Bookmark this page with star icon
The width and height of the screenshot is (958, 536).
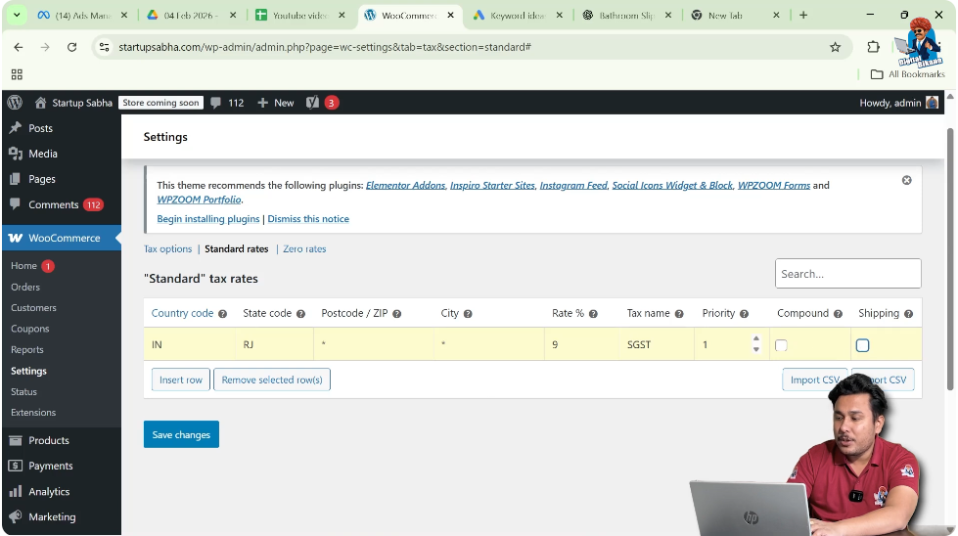click(835, 47)
